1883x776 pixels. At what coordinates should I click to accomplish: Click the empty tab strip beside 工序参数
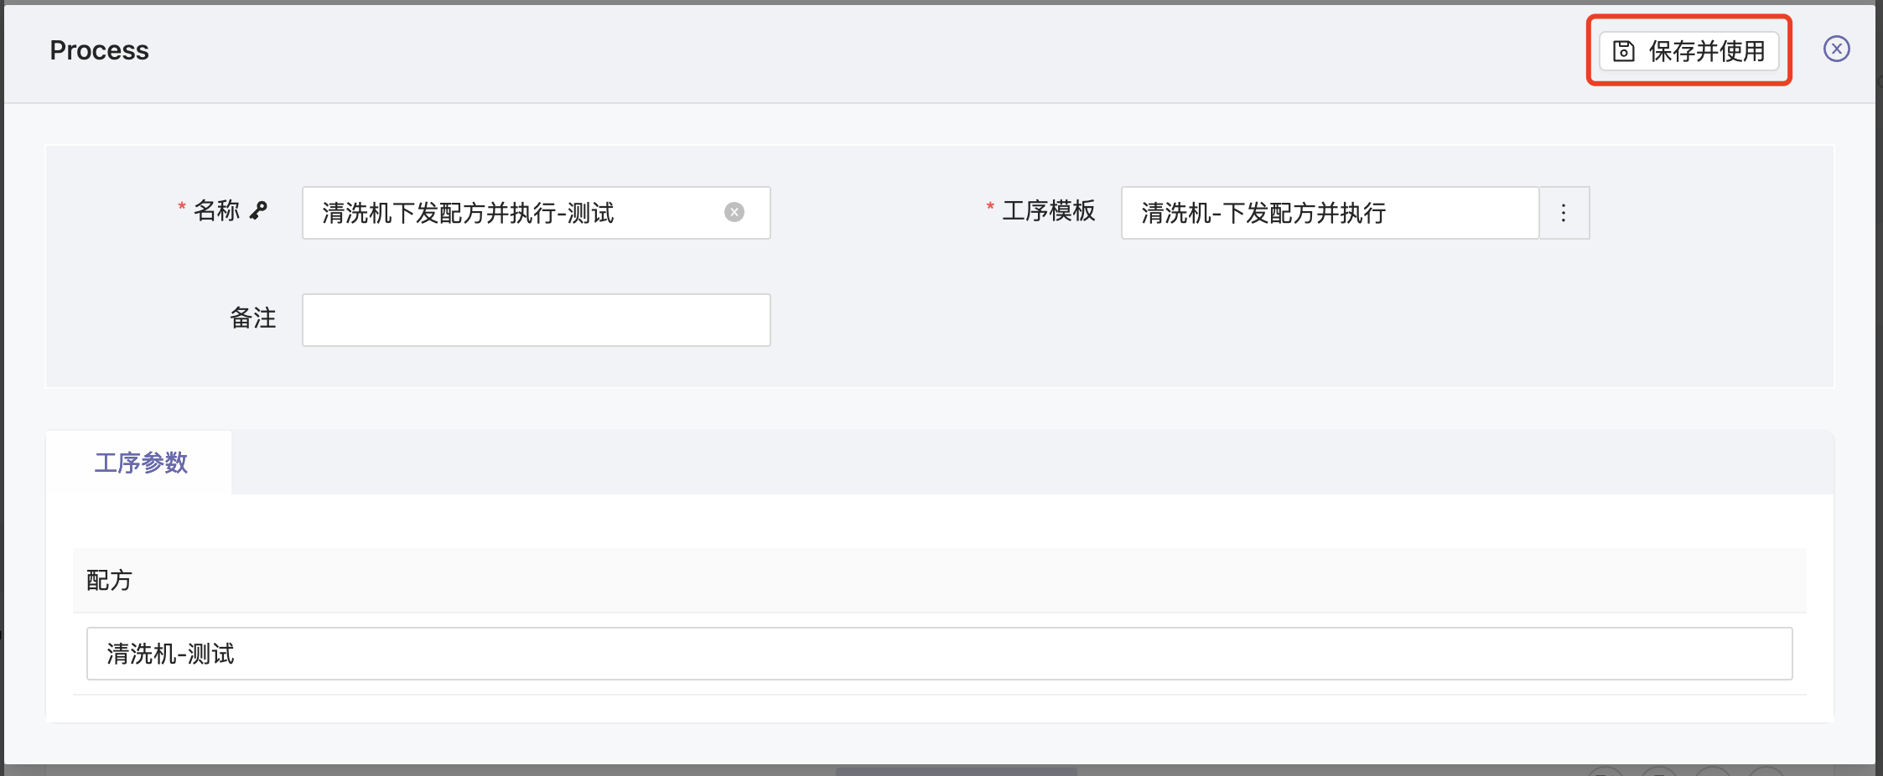pyautogui.click(x=1031, y=463)
